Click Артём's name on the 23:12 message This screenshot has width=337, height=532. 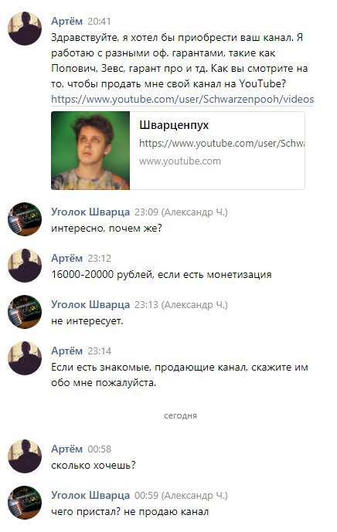(67, 258)
